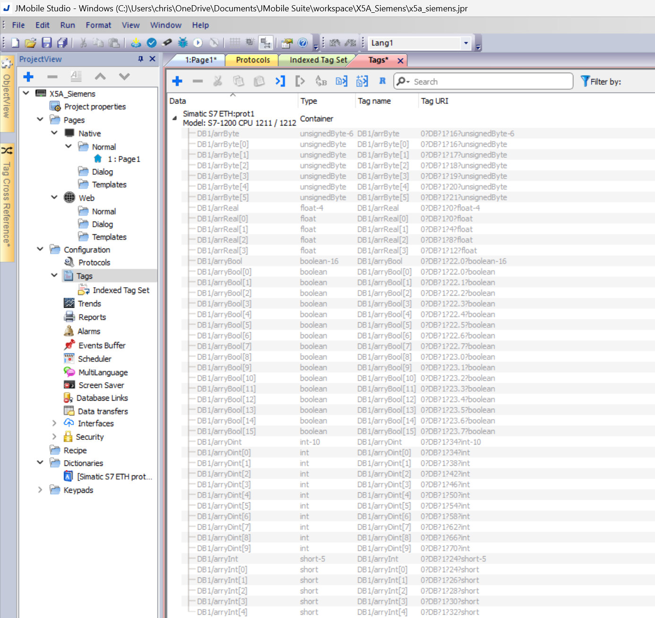Click the USB update package icon

pyautogui.click(x=167, y=43)
